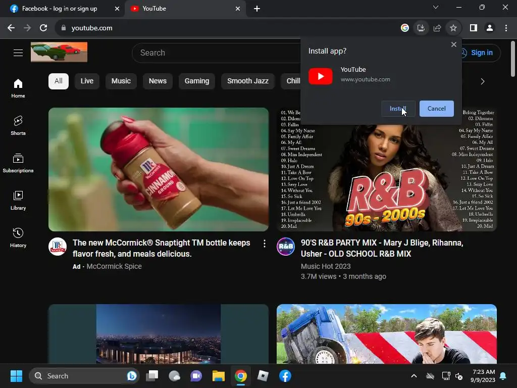Open the blue truck video thumbnail
This screenshot has width=517, height=388.
pos(387,334)
